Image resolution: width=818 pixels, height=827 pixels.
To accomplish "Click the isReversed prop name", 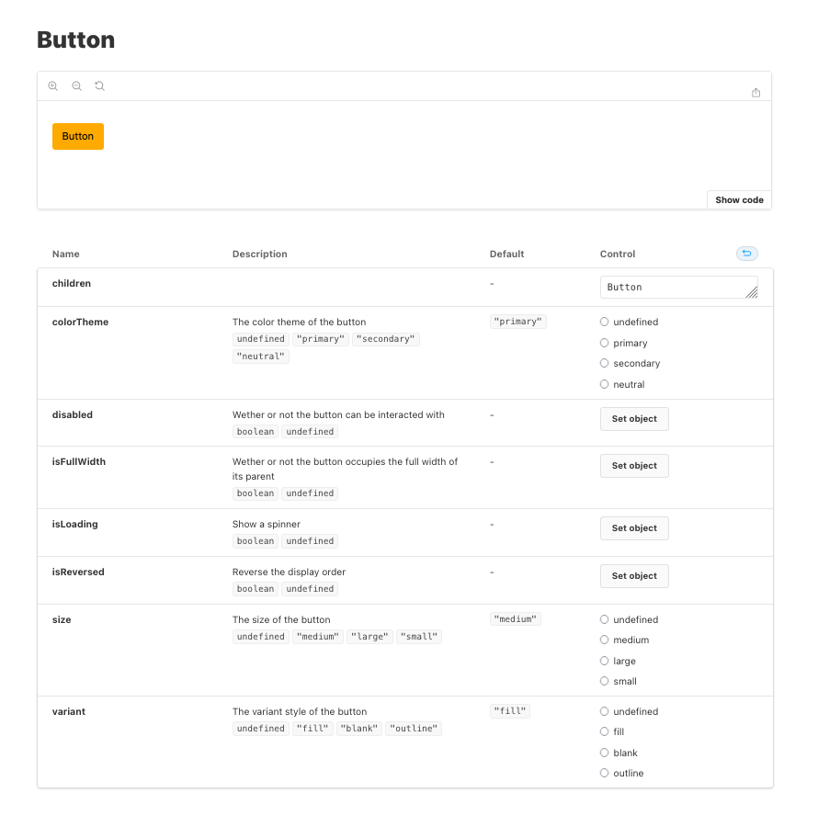I will pos(78,572).
